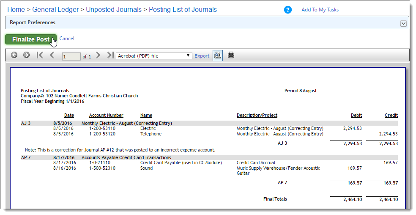Go back using the circular back arrow
Viewport: 416px width, 215px height.
coord(14,55)
